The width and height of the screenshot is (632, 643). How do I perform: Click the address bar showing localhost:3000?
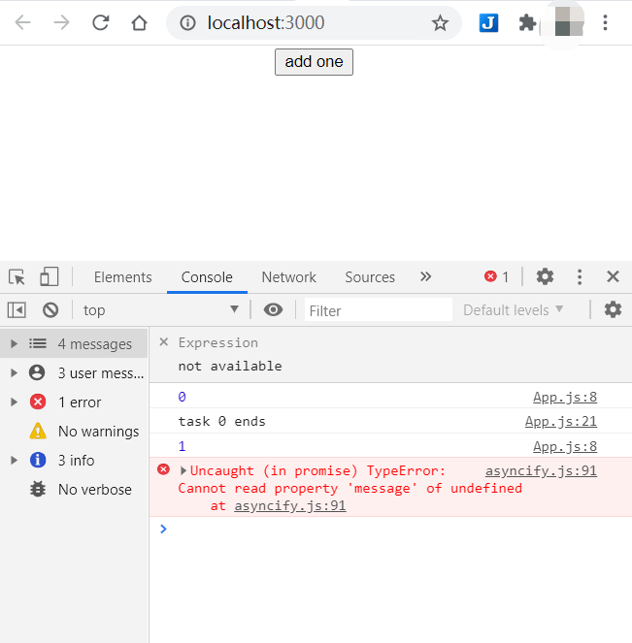[x=314, y=23]
